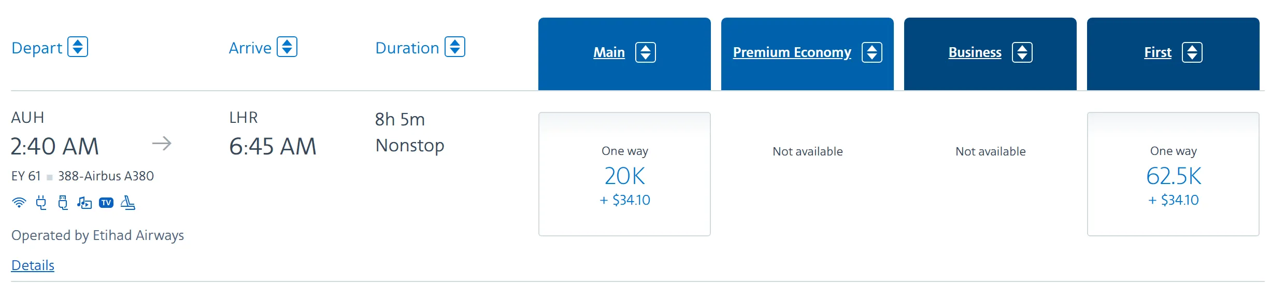This screenshot has width=1271, height=283.
Task: Click the USB port amenity icon
Action: point(63,203)
